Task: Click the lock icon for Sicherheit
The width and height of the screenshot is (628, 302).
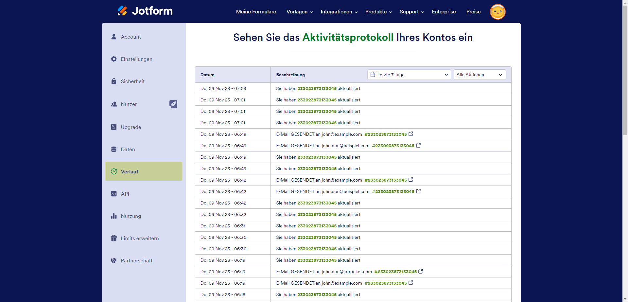Action: pyautogui.click(x=114, y=81)
